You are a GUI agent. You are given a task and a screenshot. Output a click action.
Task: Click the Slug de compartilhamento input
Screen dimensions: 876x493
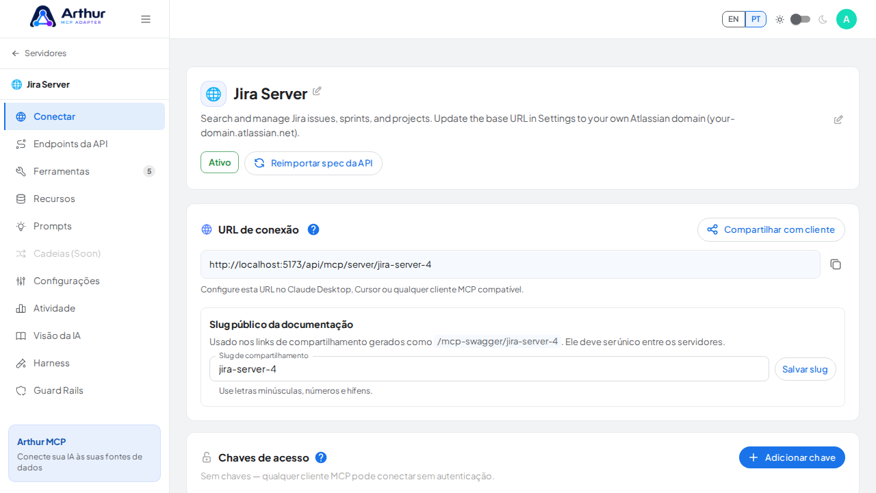(x=489, y=369)
